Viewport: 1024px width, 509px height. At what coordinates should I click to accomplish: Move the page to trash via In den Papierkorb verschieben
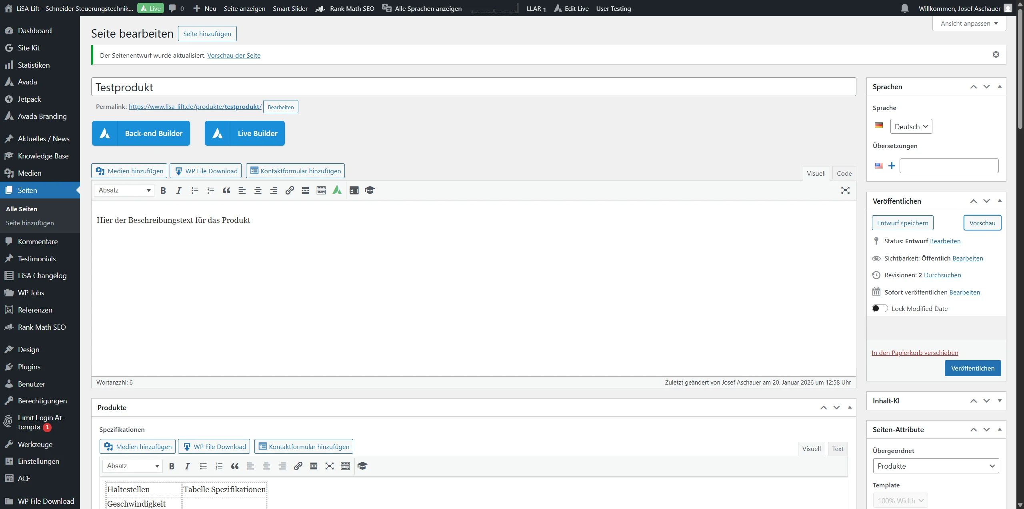tap(915, 353)
